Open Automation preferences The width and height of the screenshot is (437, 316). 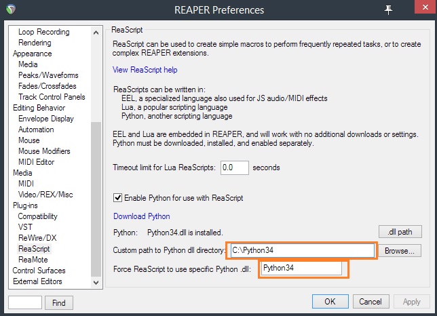[36, 130]
